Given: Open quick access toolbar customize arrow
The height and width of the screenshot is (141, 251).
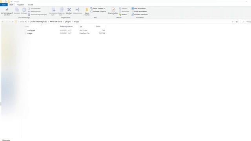Looking at the screenshot, I should point(11,2).
